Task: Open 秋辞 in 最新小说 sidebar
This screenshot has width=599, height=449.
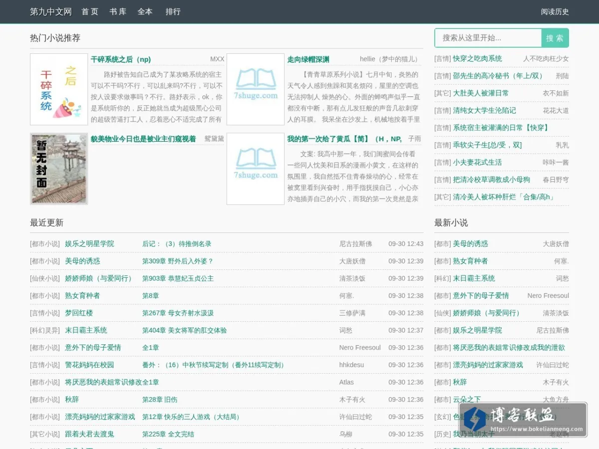Action: pos(460,382)
